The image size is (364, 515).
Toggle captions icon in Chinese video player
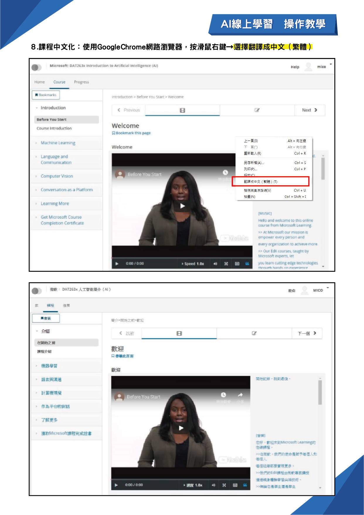235,485
